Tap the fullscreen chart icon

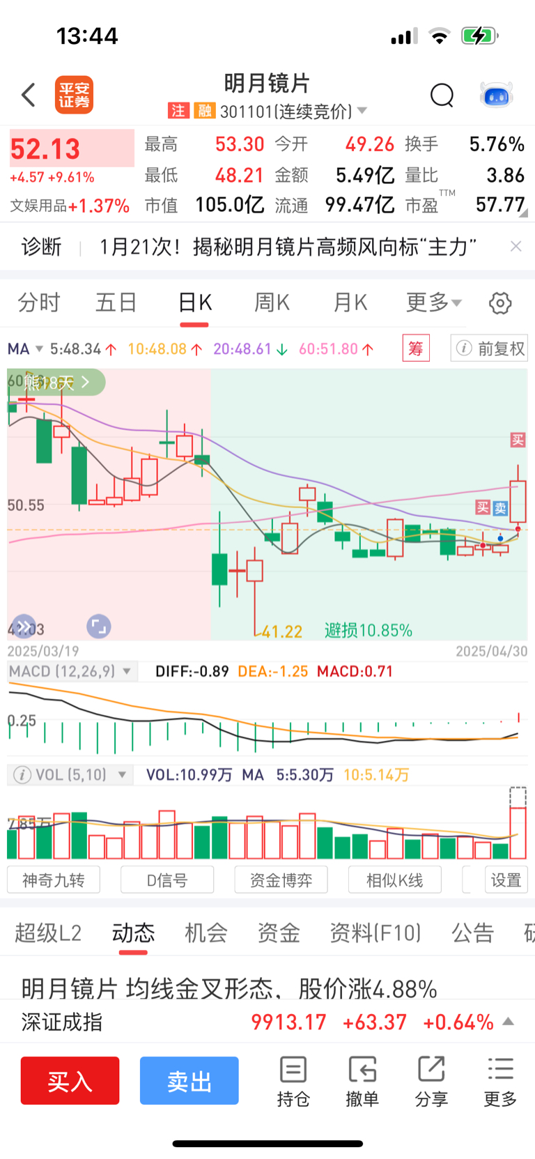[x=99, y=627]
